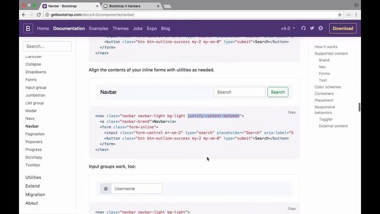
Task: Open Pagination in sidebar
Action: coord(35,134)
